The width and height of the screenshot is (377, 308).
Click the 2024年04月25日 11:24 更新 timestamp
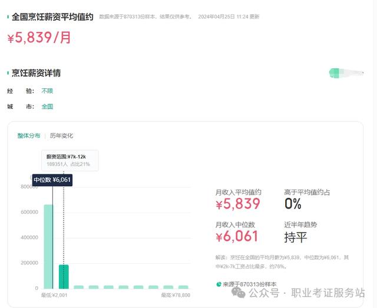click(229, 16)
